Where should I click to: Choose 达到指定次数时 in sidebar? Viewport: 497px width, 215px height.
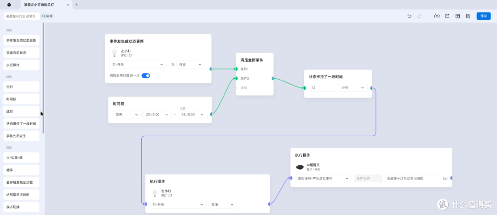[21, 194]
